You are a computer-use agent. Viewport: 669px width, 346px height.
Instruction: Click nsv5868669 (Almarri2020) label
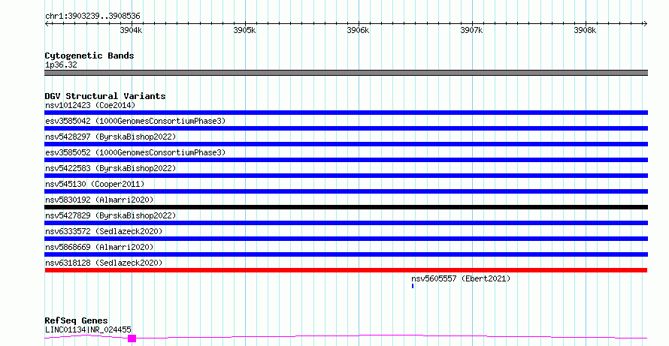(99, 247)
